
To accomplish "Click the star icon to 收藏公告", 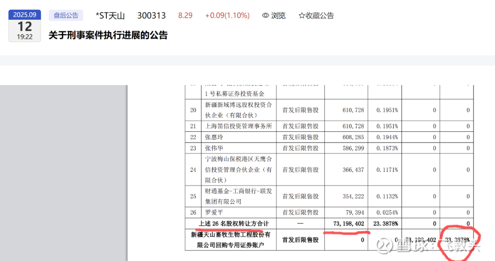I will tap(302, 16).
